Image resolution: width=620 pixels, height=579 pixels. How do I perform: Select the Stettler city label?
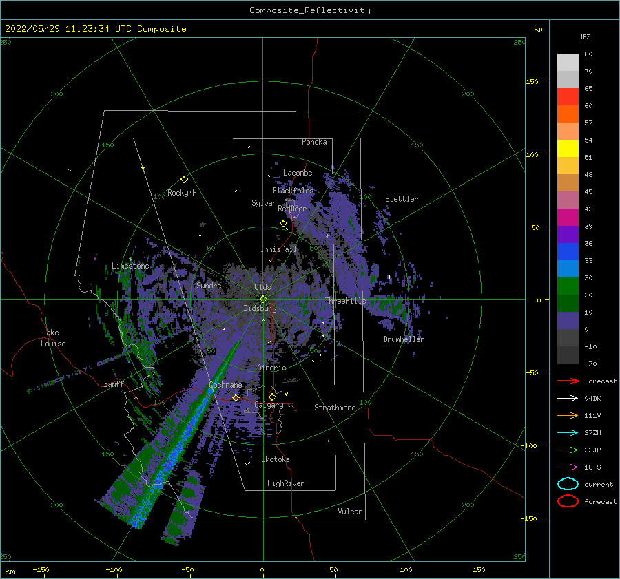click(x=402, y=199)
